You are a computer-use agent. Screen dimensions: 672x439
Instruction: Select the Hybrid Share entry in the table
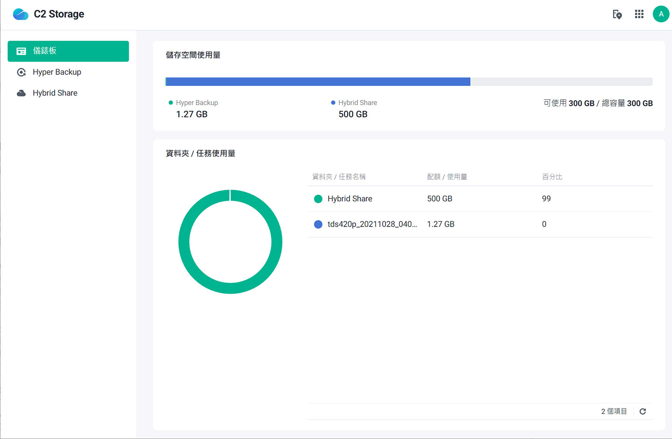pyautogui.click(x=350, y=198)
